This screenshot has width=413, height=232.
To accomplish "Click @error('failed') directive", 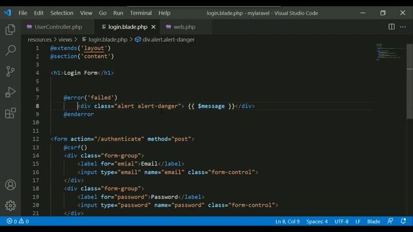I will 90,97.
